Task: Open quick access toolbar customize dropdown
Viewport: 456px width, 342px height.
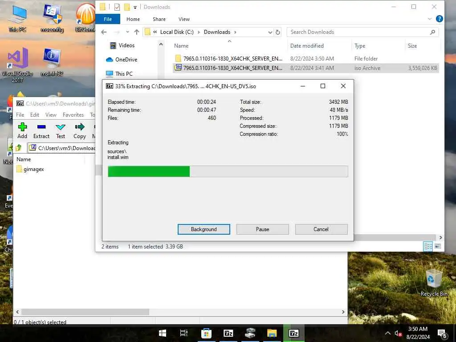Action: point(135,7)
